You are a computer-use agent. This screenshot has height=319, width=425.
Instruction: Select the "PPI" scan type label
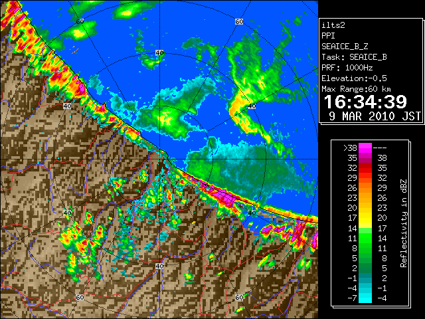point(328,36)
